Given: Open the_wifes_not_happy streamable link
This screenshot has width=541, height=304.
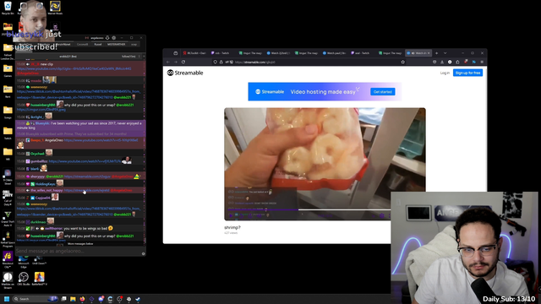Looking at the screenshot, I should (86, 190).
